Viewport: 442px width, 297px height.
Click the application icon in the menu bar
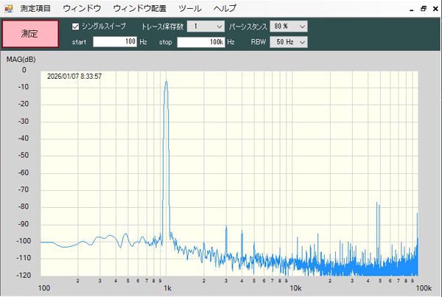pos(7,7)
